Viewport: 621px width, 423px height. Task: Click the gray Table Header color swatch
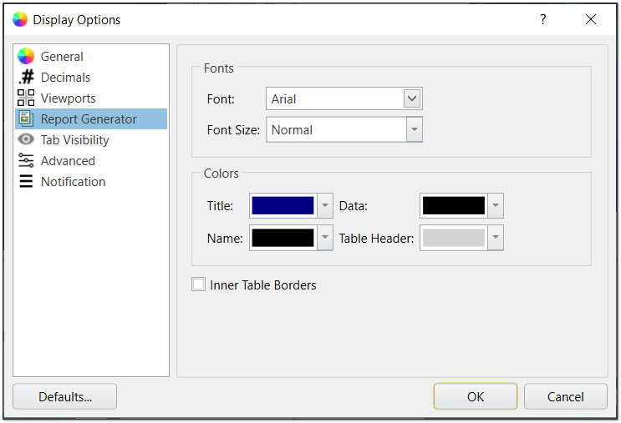click(x=454, y=238)
